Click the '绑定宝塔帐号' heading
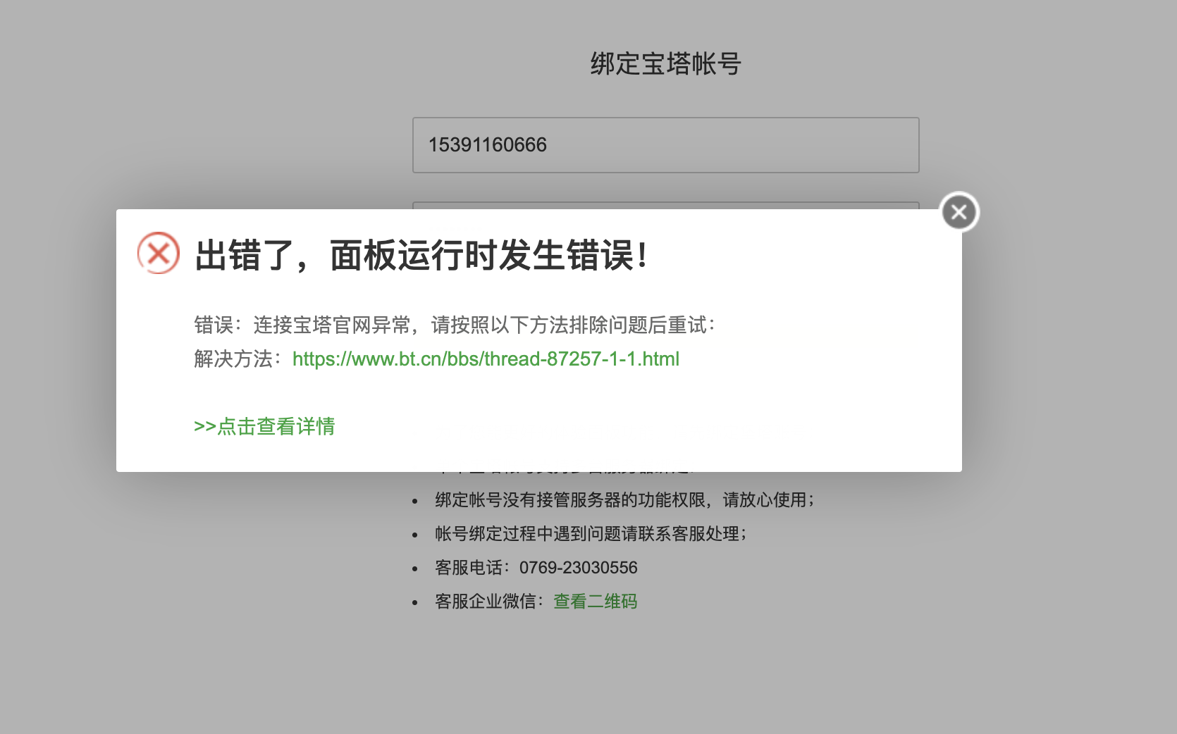Image resolution: width=1177 pixels, height=734 pixels. pos(666,64)
